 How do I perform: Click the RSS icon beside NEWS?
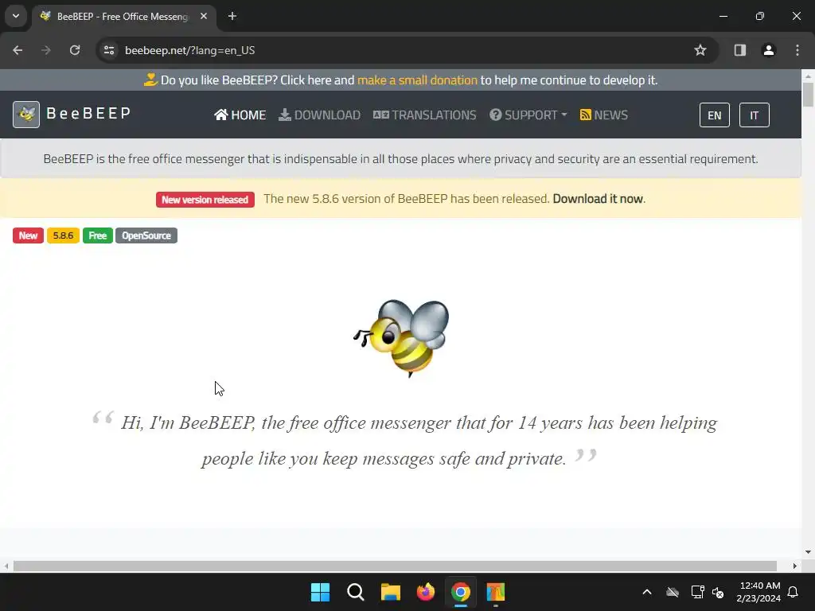coord(585,115)
